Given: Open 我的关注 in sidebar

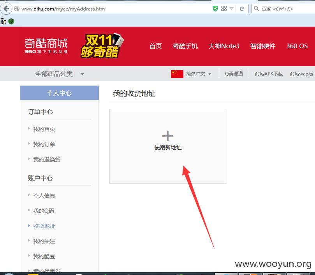Looking at the screenshot, I should [44, 241].
